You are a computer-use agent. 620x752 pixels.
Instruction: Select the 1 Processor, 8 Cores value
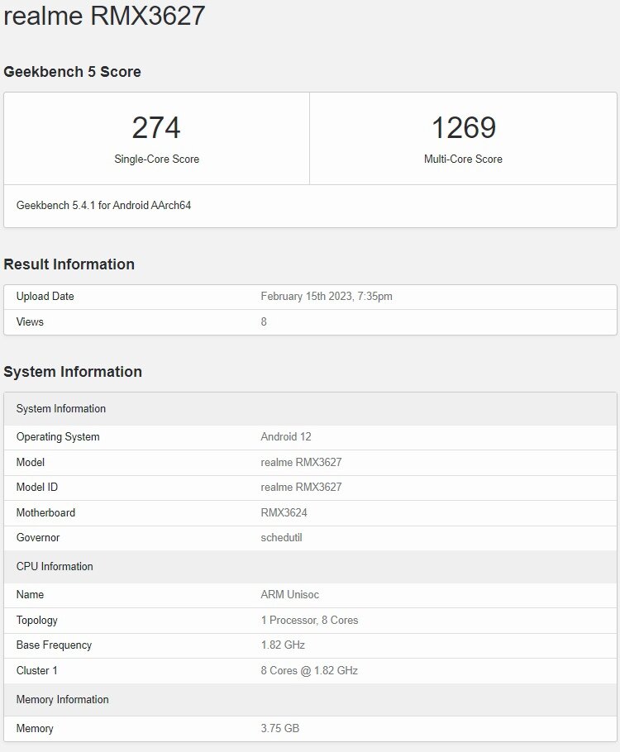click(309, 620)
